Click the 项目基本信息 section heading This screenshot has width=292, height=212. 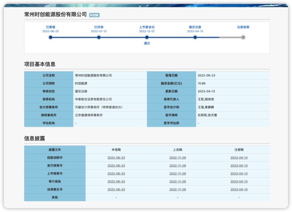40,64
